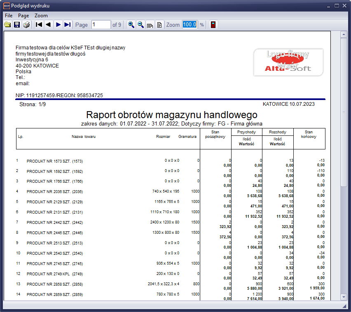Fit page width using the toolbar icon
The image size is (351, 312).
150,25
